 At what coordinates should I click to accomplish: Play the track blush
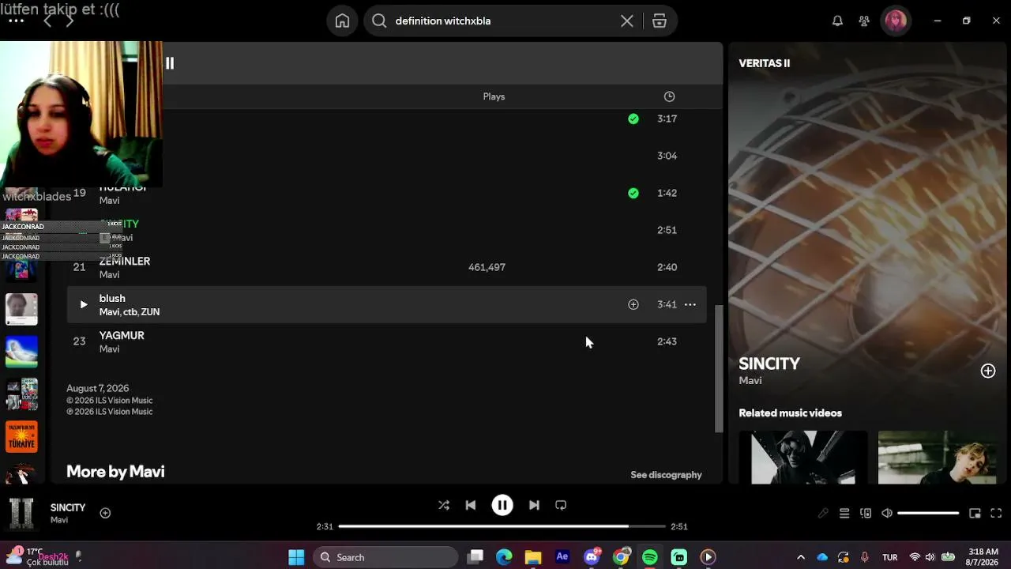click(x=83, y=304)
